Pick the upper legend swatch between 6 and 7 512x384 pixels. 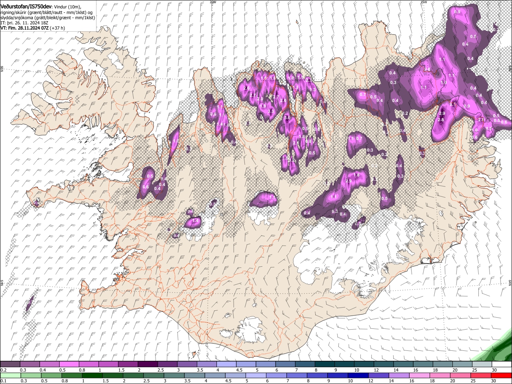285,364
